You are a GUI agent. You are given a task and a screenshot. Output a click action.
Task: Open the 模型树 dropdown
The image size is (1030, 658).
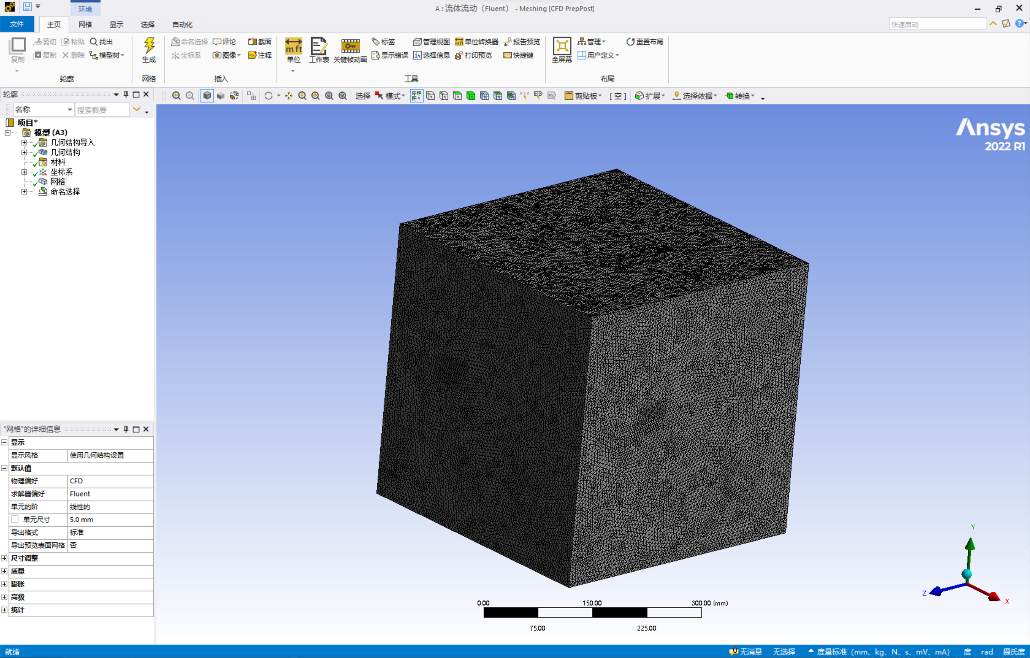tap(107, 55)
